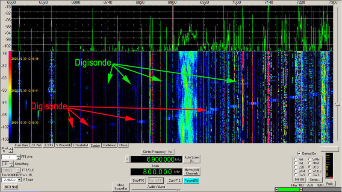
Task: Select the LSB demodulation mode
Action: pyautogui.click(x=296, y=167)
